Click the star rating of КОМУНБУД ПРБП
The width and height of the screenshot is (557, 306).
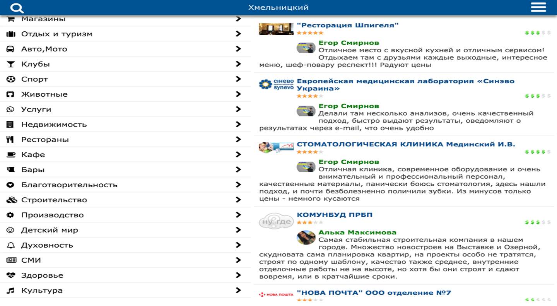pyautogui.click(x=310, y=222)
